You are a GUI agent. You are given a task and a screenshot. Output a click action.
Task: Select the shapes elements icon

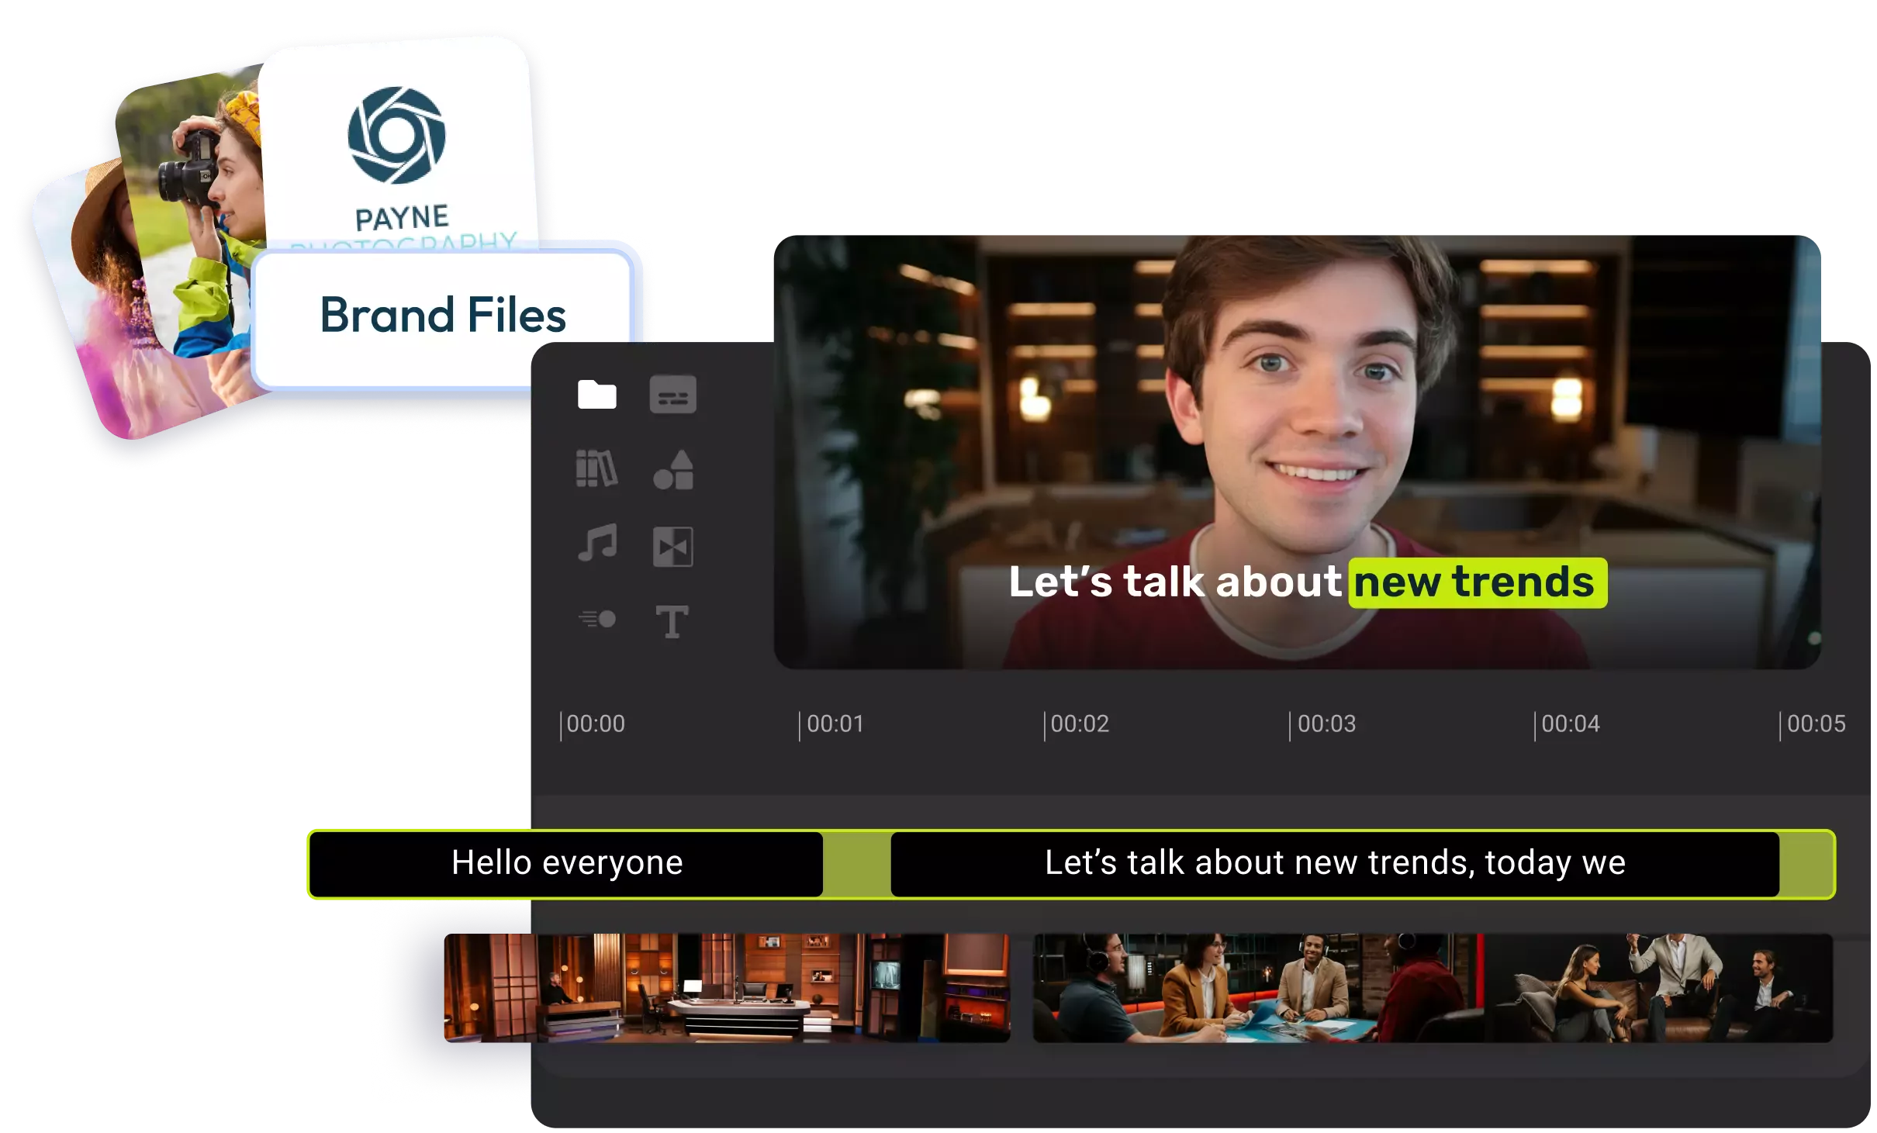[x=672, y=470]
